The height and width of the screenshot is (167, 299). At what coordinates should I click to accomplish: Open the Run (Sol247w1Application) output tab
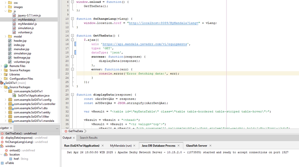click(x=82, y=146)
